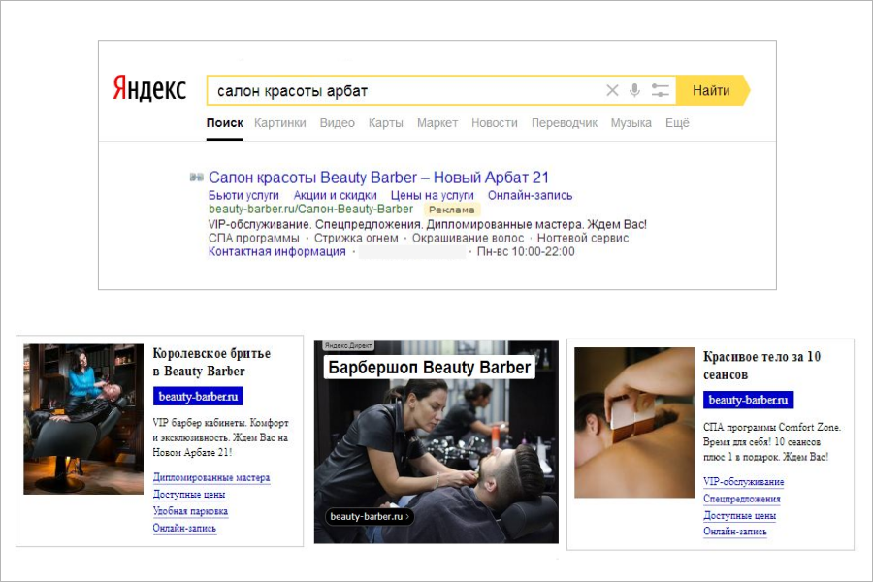Click the ad favicon beside Beauty Barber title
Viewport: 873px width, 582px height.
click(196, 178)
